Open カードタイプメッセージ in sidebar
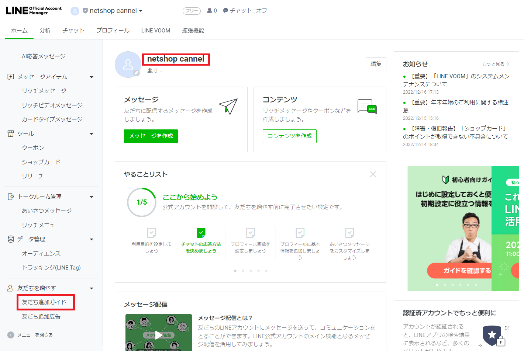This screenshot has width=524, height=351. pos(52,119)
